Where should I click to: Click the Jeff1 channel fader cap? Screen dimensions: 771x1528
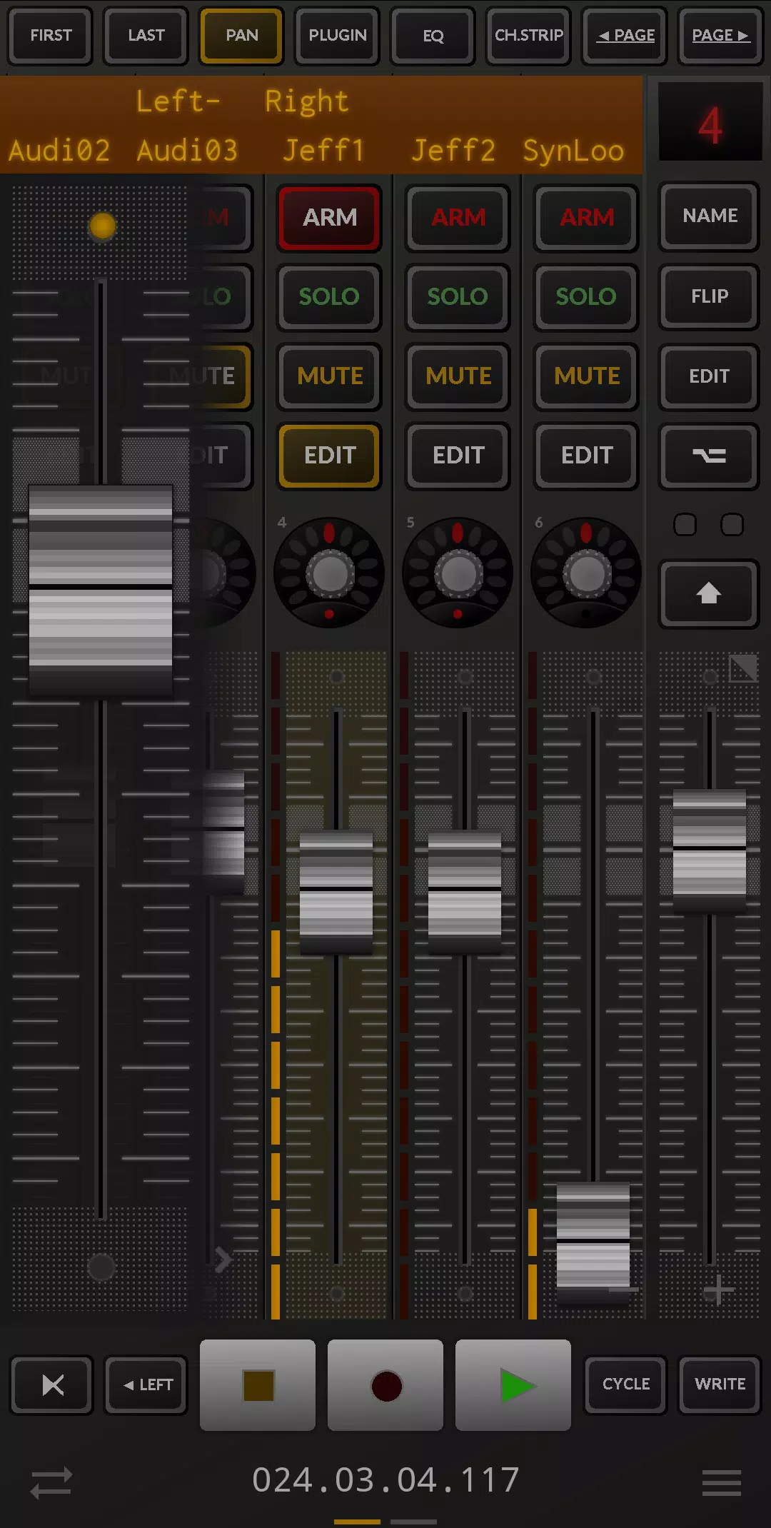pos(336,891)
